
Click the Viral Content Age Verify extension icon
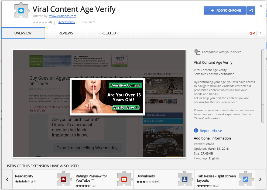(21, 11)
